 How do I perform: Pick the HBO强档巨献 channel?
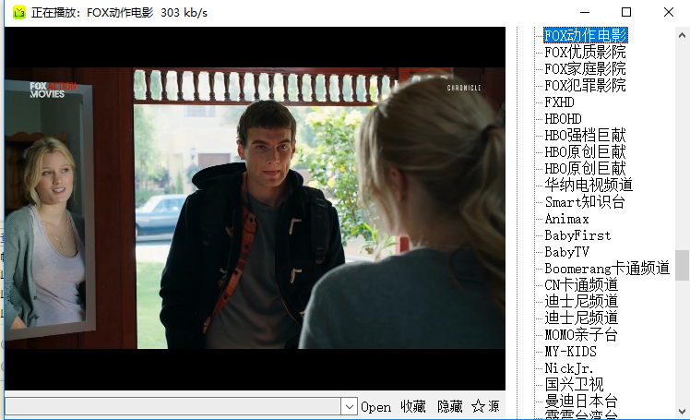click(585, 135)
